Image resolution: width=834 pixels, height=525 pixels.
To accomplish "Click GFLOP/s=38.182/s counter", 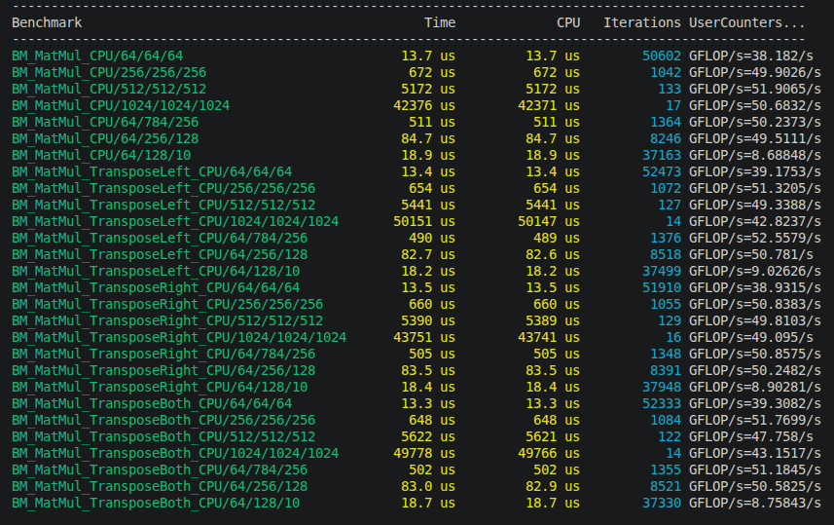I will coord(751,56).
